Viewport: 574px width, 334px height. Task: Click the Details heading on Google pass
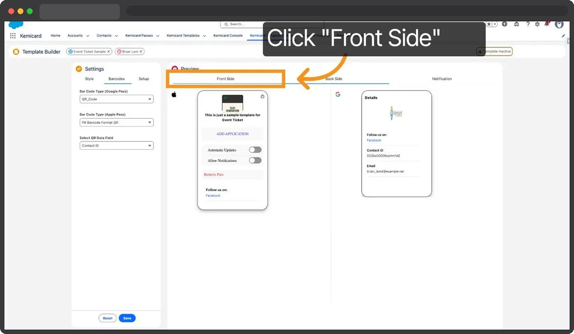pyautogui.click(x=371, y=98)
